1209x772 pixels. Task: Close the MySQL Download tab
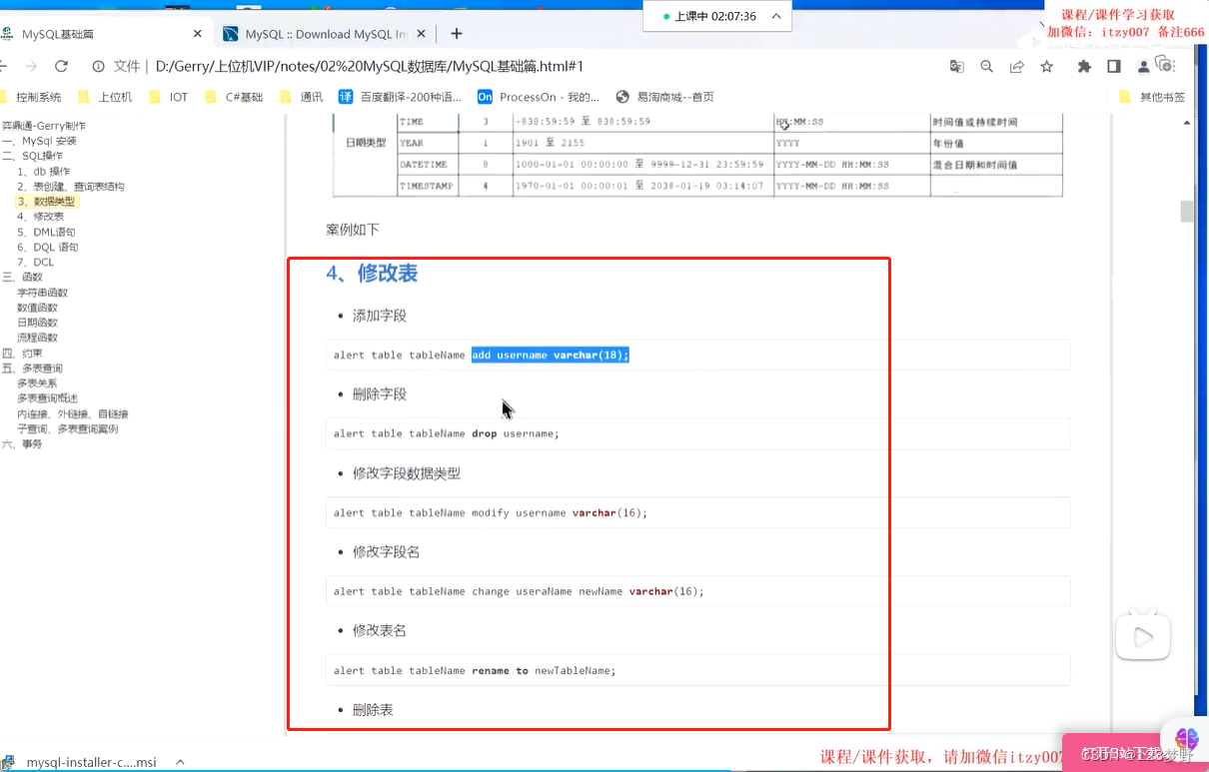coord(421,33)
